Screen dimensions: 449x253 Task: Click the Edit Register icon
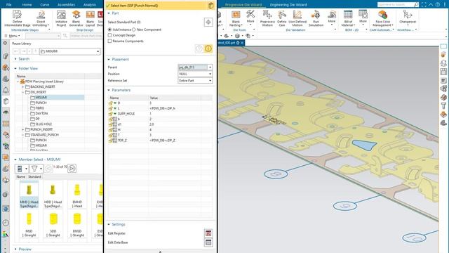point(208,233)
